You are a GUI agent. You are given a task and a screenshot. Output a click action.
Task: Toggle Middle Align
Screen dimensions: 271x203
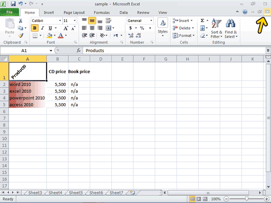click(x=92, y=21)
